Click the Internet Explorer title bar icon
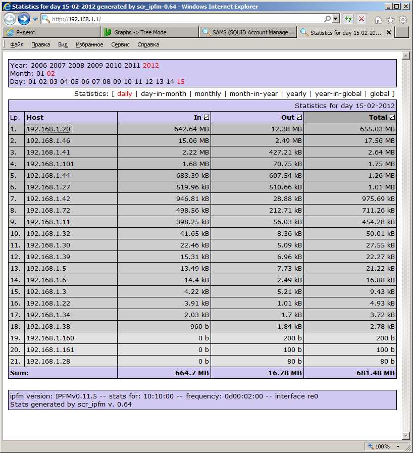This screenshot has width=413, height=453. 7,7
